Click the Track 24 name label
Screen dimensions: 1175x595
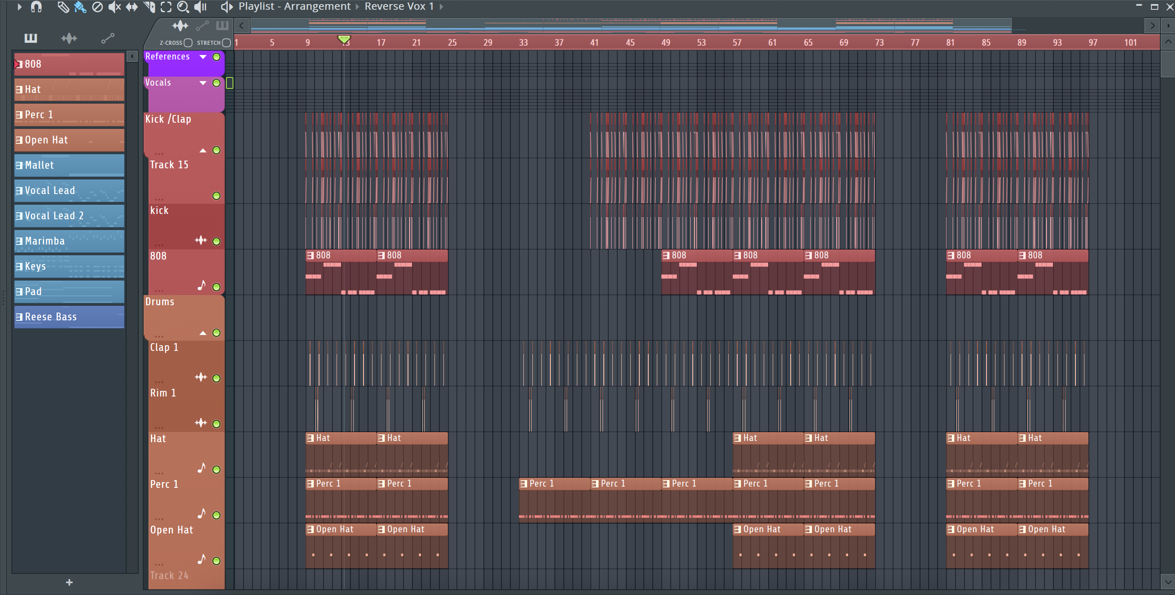point(169,575)
